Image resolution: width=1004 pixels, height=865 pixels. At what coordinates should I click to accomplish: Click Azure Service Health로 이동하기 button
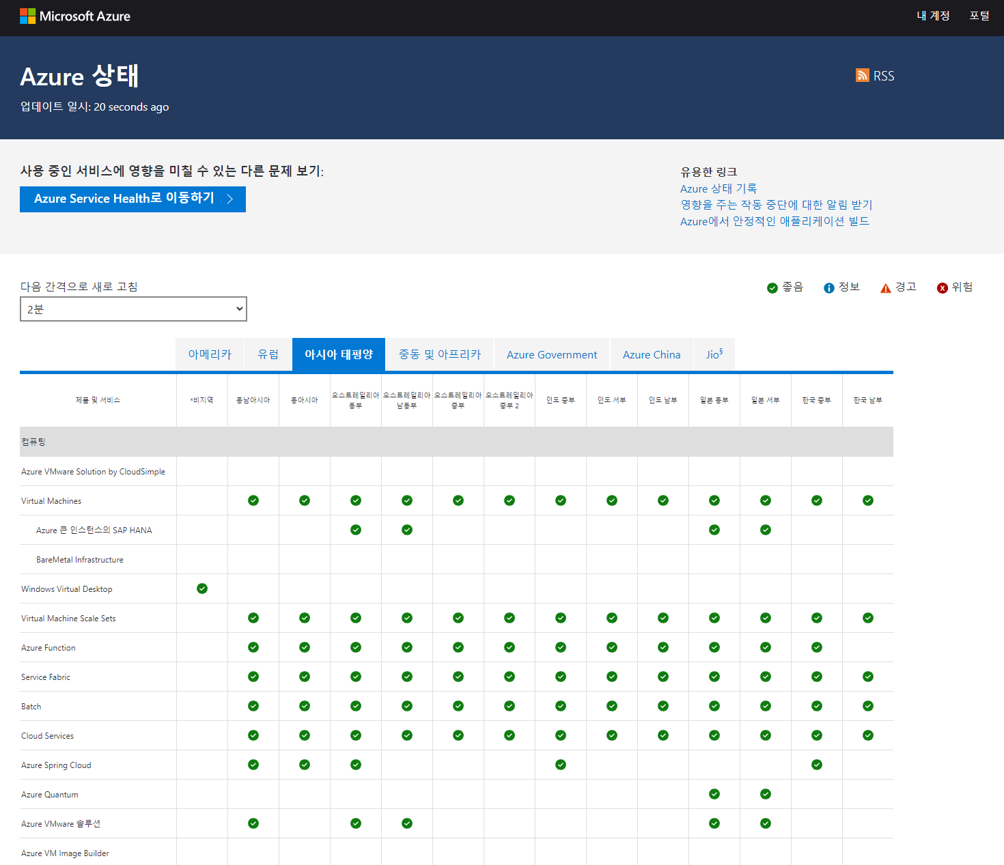click(133, 199)
